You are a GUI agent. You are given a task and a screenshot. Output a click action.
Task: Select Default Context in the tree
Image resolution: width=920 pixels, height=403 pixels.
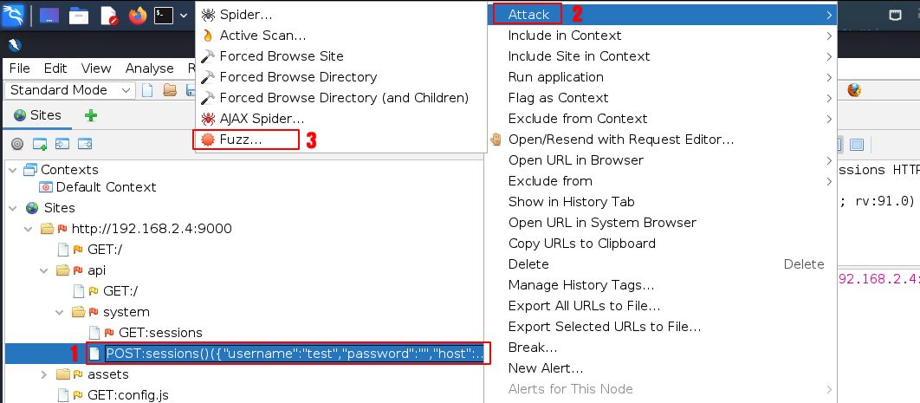[105, 187]
